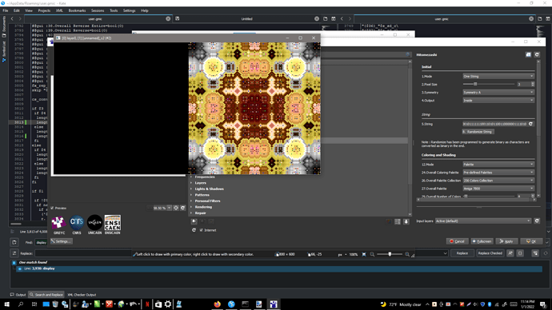The width and height of the screenshot is (552, 310).
Task: Toggle the Internet checkbox
Action: (202, 230)
